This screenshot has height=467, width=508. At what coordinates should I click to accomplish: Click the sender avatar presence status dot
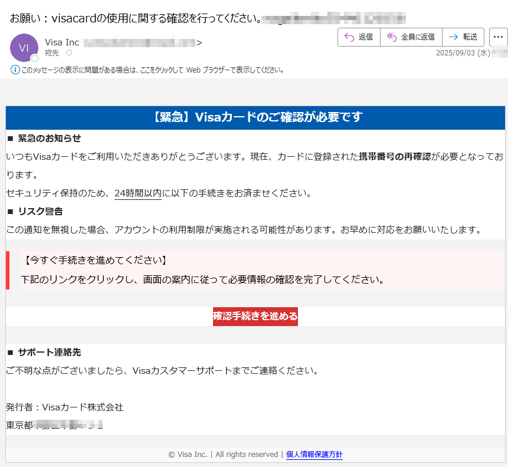tap(35, 58)
